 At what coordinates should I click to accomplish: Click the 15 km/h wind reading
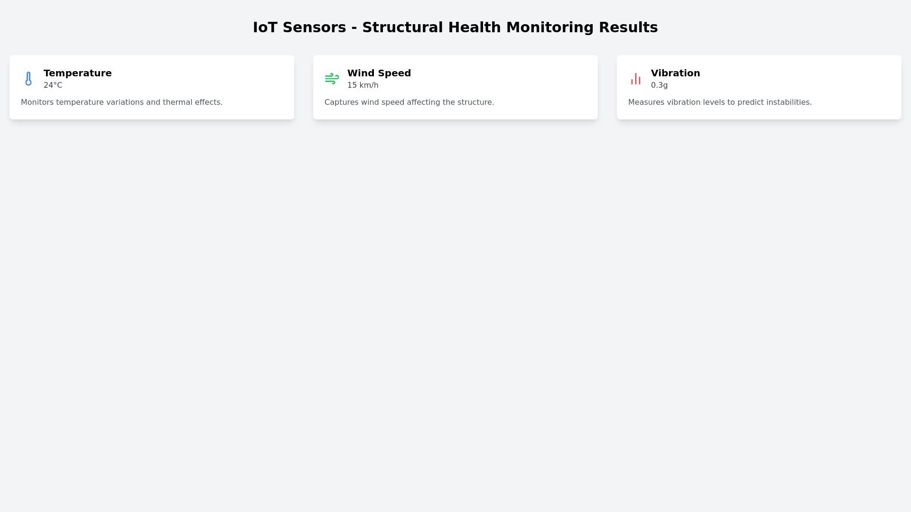(x=363, y=85)
